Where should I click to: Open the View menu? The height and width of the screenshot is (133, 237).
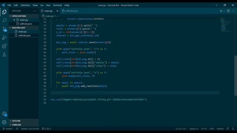35,5
